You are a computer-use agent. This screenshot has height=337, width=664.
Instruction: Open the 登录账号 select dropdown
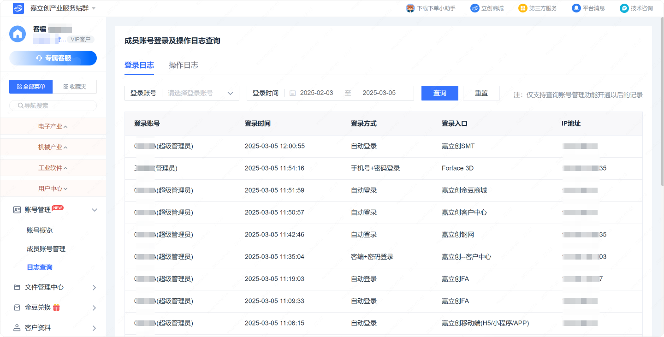tap(182, 93)
